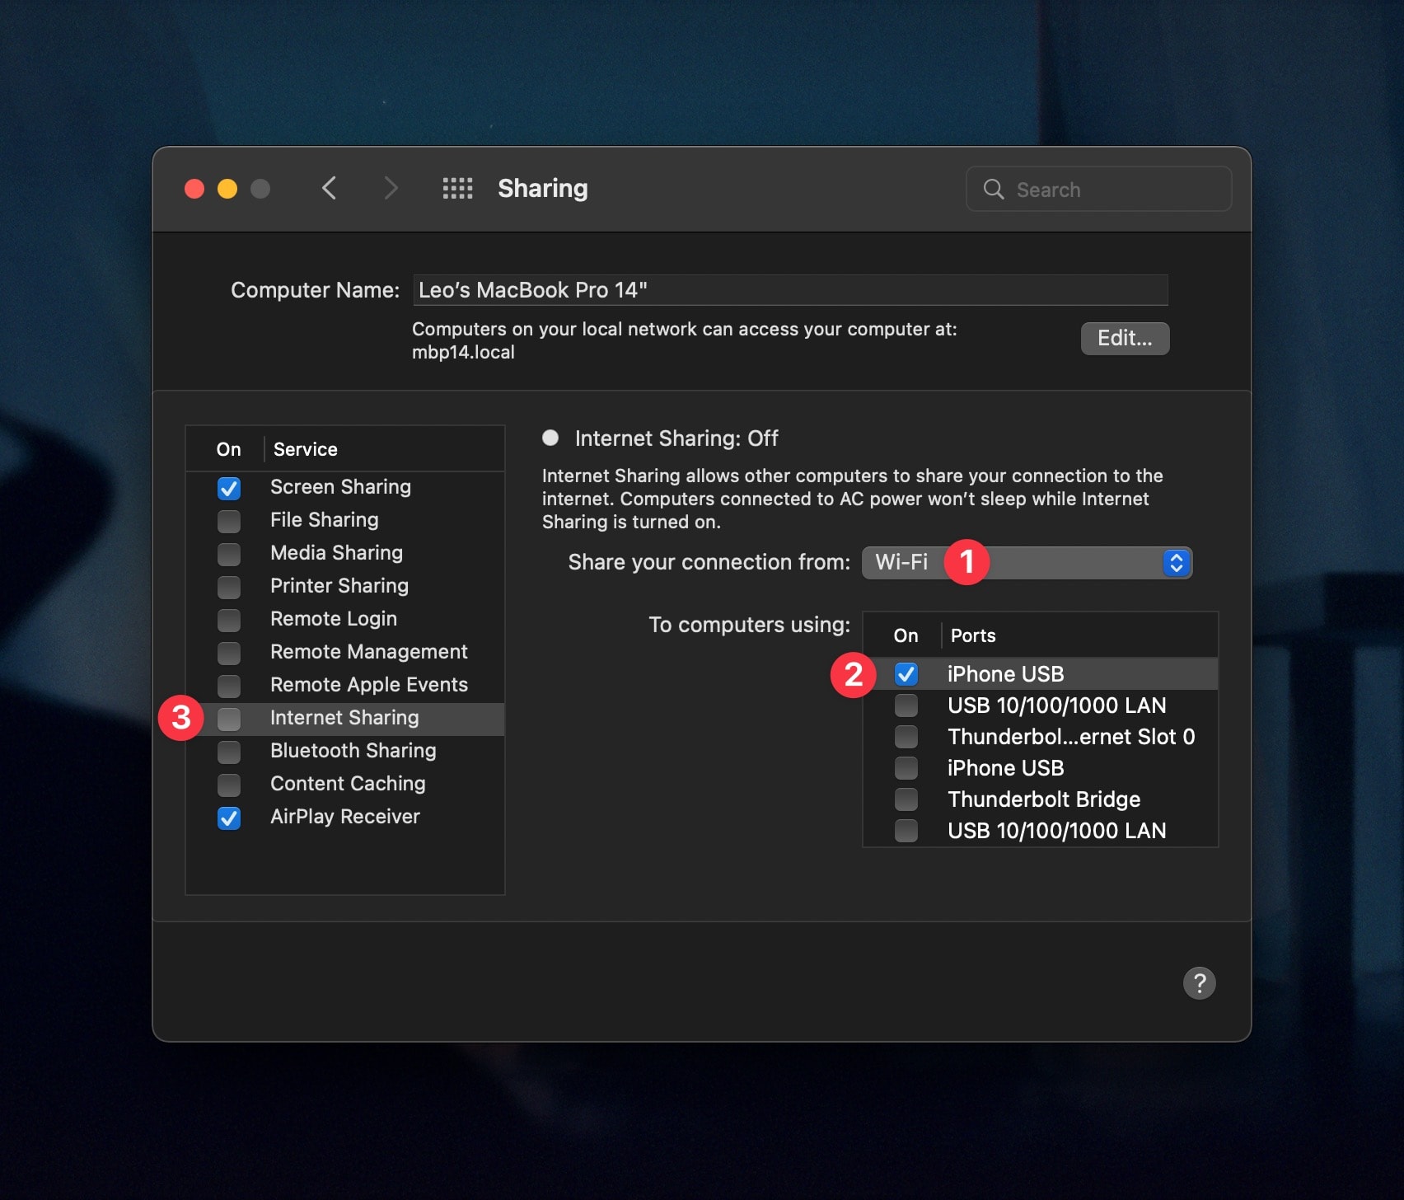The width and height of the screenshot is (1404, 1200).
Task: Enable Media Sharing
Action: [x=228, y=554]
